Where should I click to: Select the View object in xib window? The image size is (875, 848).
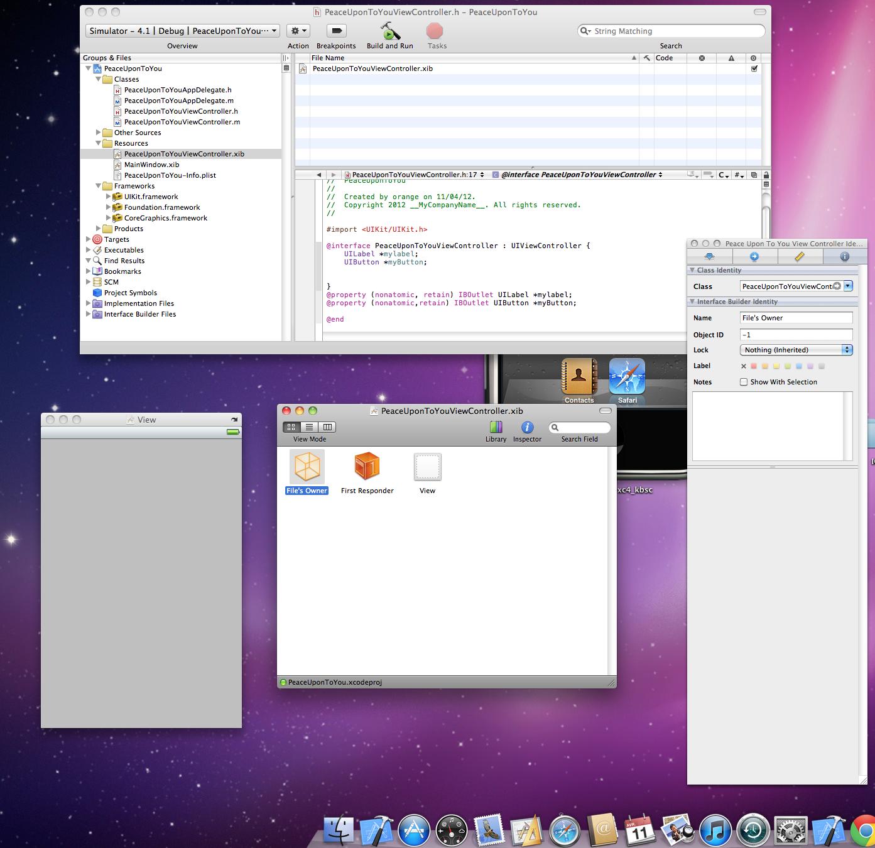pos(427,467)
